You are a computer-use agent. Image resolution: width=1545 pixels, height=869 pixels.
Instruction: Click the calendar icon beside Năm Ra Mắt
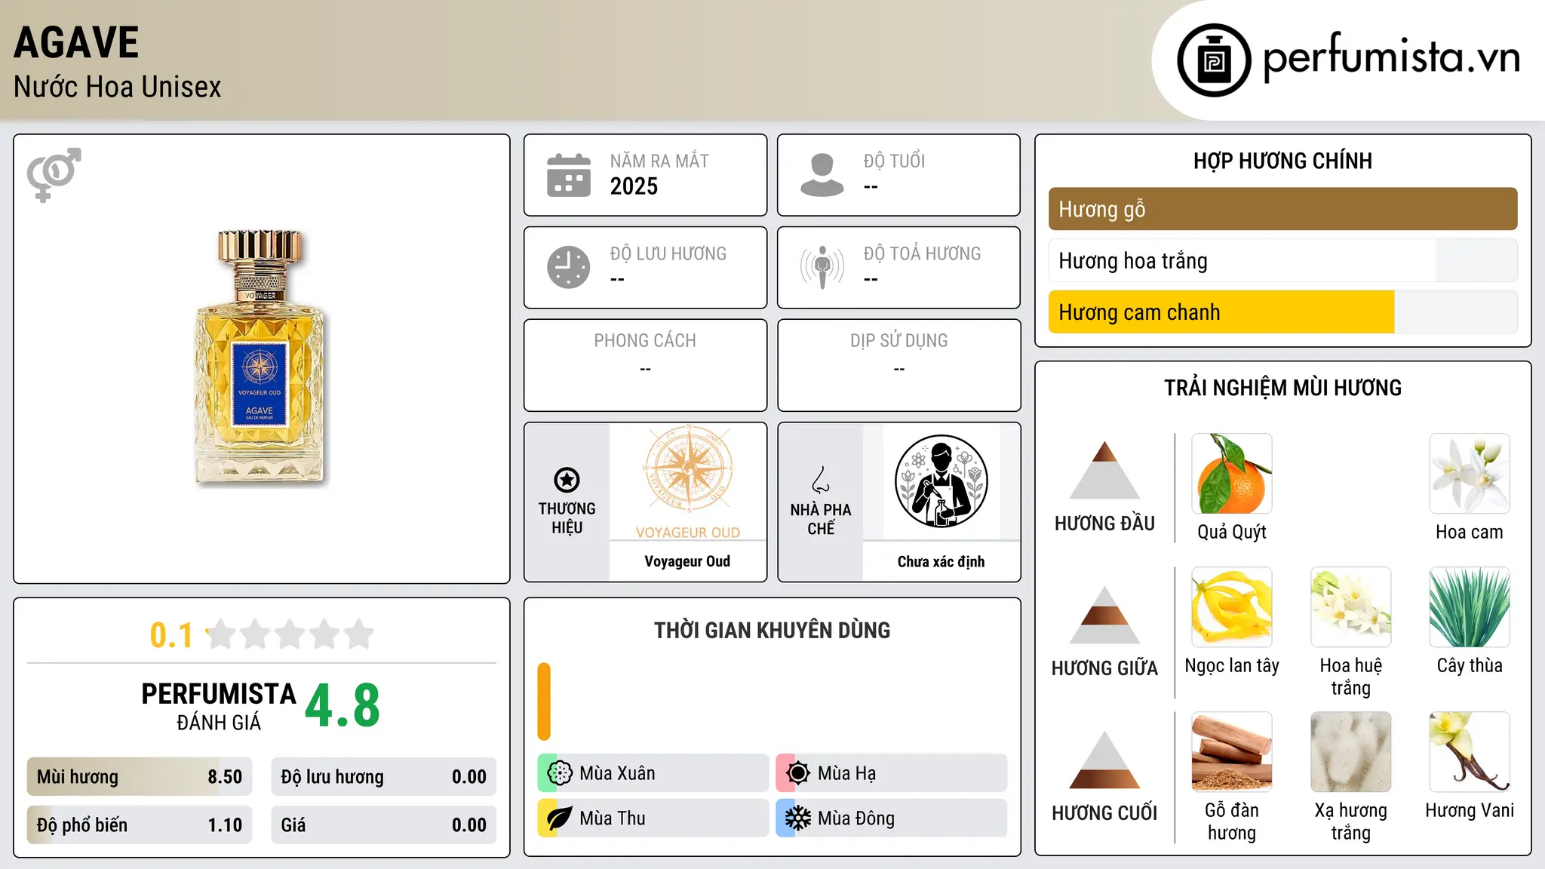(x=569, y=175)
